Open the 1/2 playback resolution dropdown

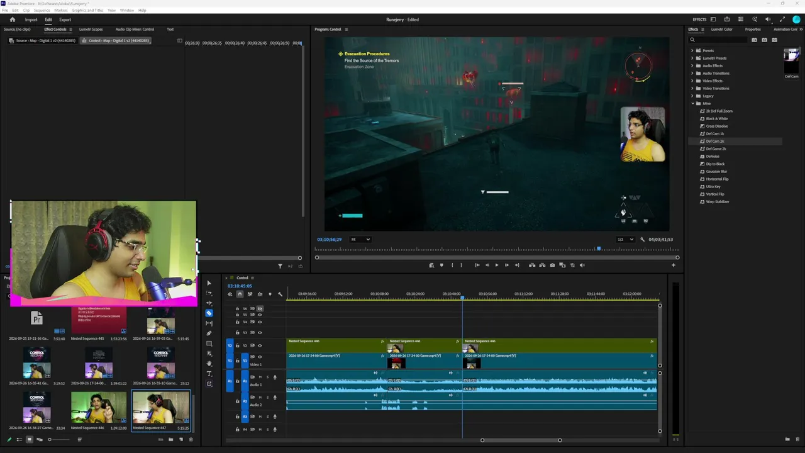click(625, 239)
